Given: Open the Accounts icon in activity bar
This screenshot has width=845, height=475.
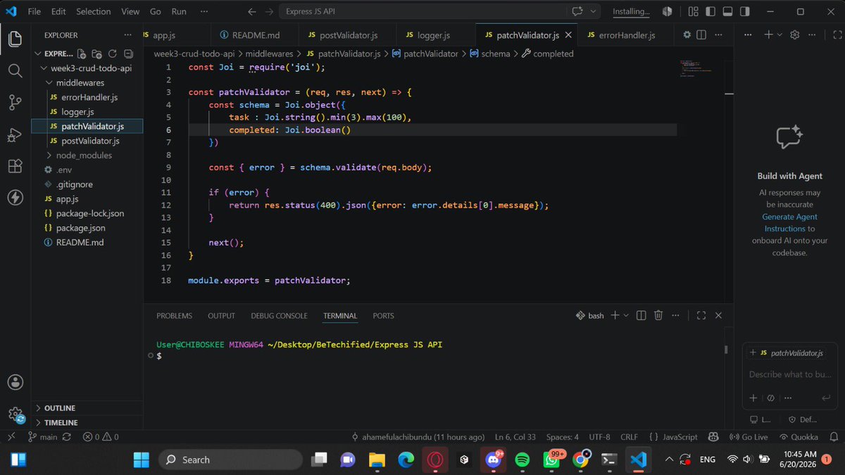Looking at the screenshot, I should [x=15, y=382].
